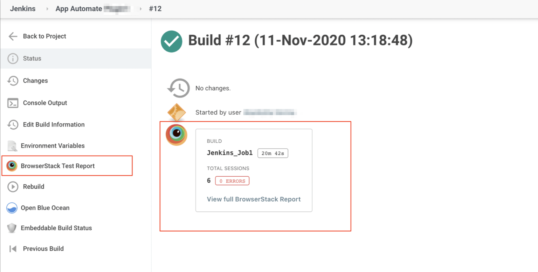The image size is (538, 272).
Task: Select Jenkins in the breadcrumb
Action: pyautogui.click(x=22, y=8)
